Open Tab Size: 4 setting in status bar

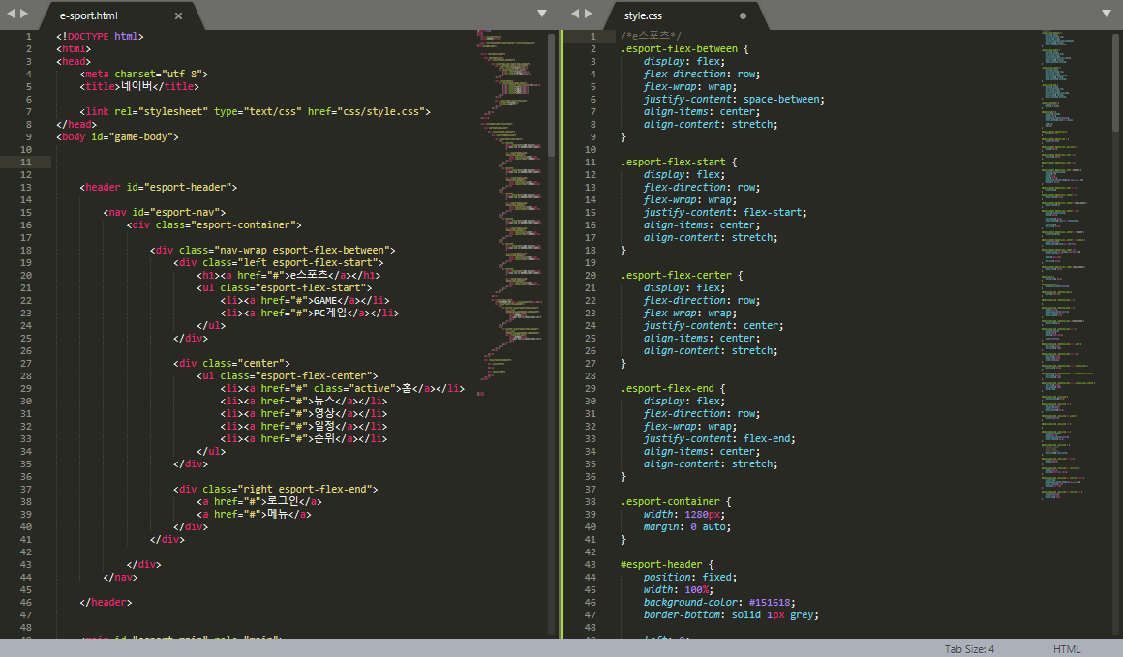[969, 649]
